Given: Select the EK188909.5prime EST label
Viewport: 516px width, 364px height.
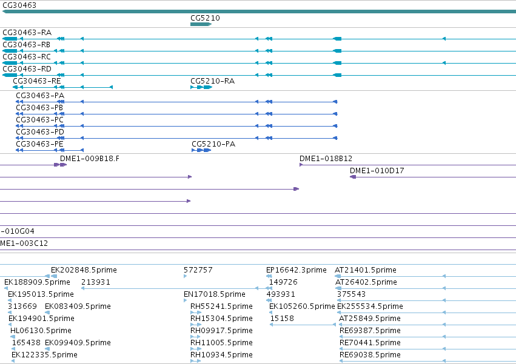Looking at the screenshot, I should click(x=37, y=282).
